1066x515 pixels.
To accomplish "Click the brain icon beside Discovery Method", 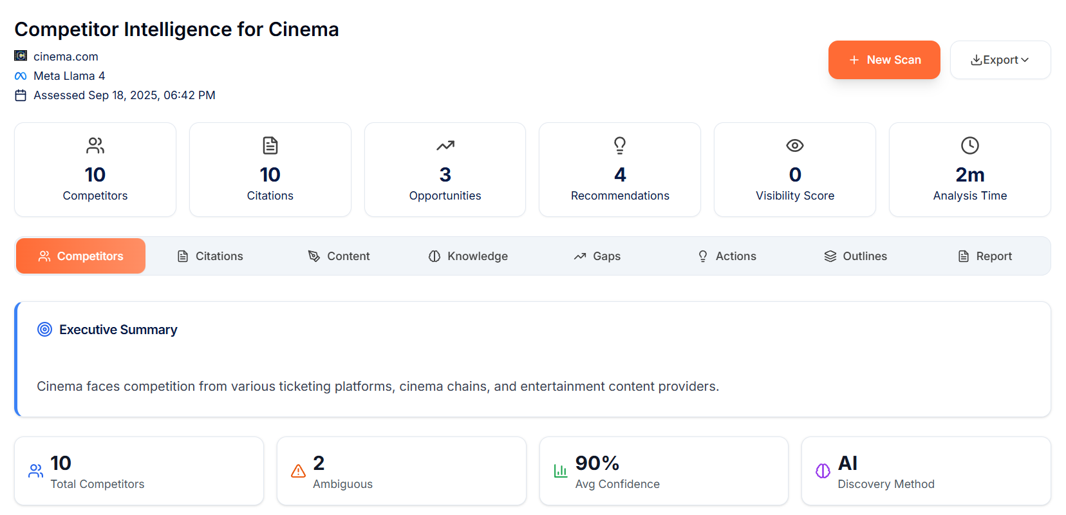I will pos(823,471).
